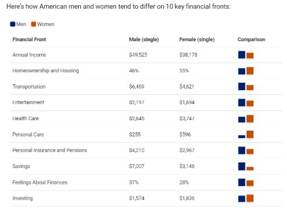This screenshot has width=287, height=211.
Task: Click the Health Care comparison bar icon
Action: click(246, 118)
